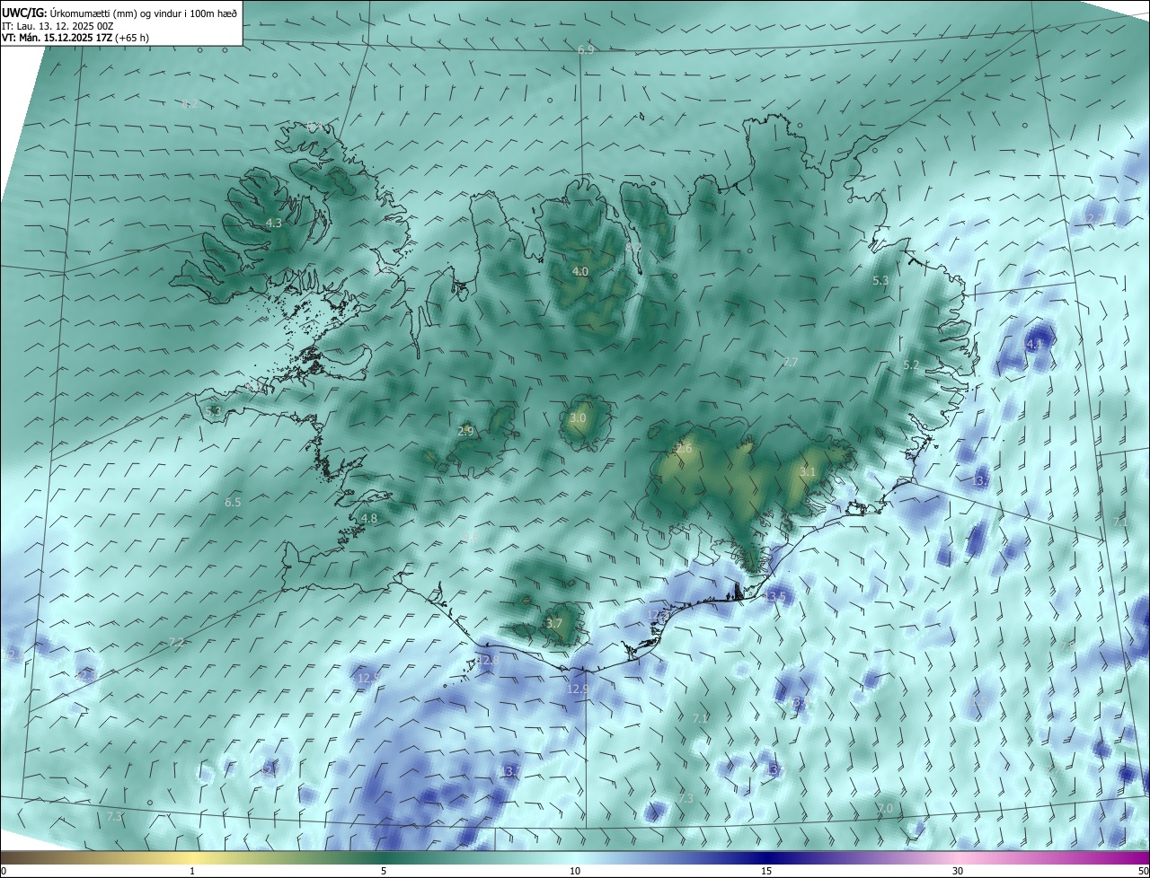Click the 5.3 value by Snæfellsnes peninsula
The image size is (1150, 878).
pyautogui.click(x=213, y=411)
